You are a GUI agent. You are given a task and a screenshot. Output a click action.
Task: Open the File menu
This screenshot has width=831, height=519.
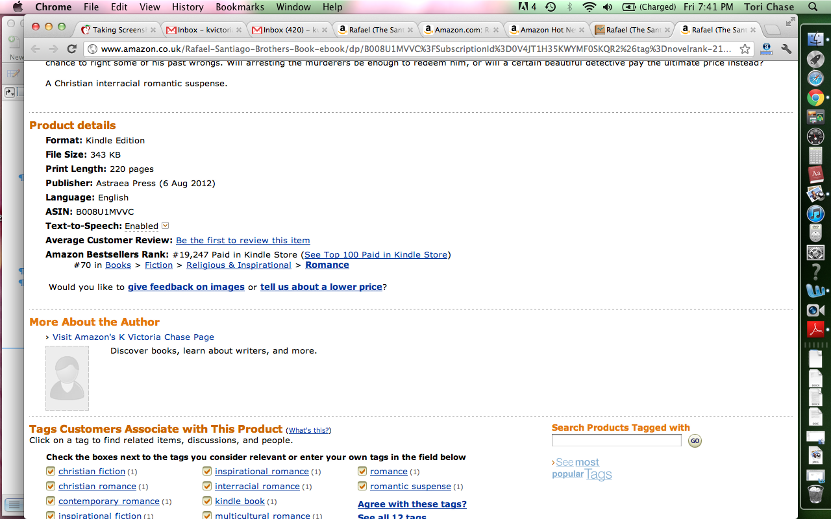tap(91, 7)
